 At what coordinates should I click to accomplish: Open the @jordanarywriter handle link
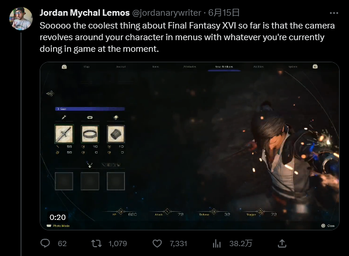167,13
